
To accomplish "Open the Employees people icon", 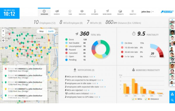I will pos(82,11).
